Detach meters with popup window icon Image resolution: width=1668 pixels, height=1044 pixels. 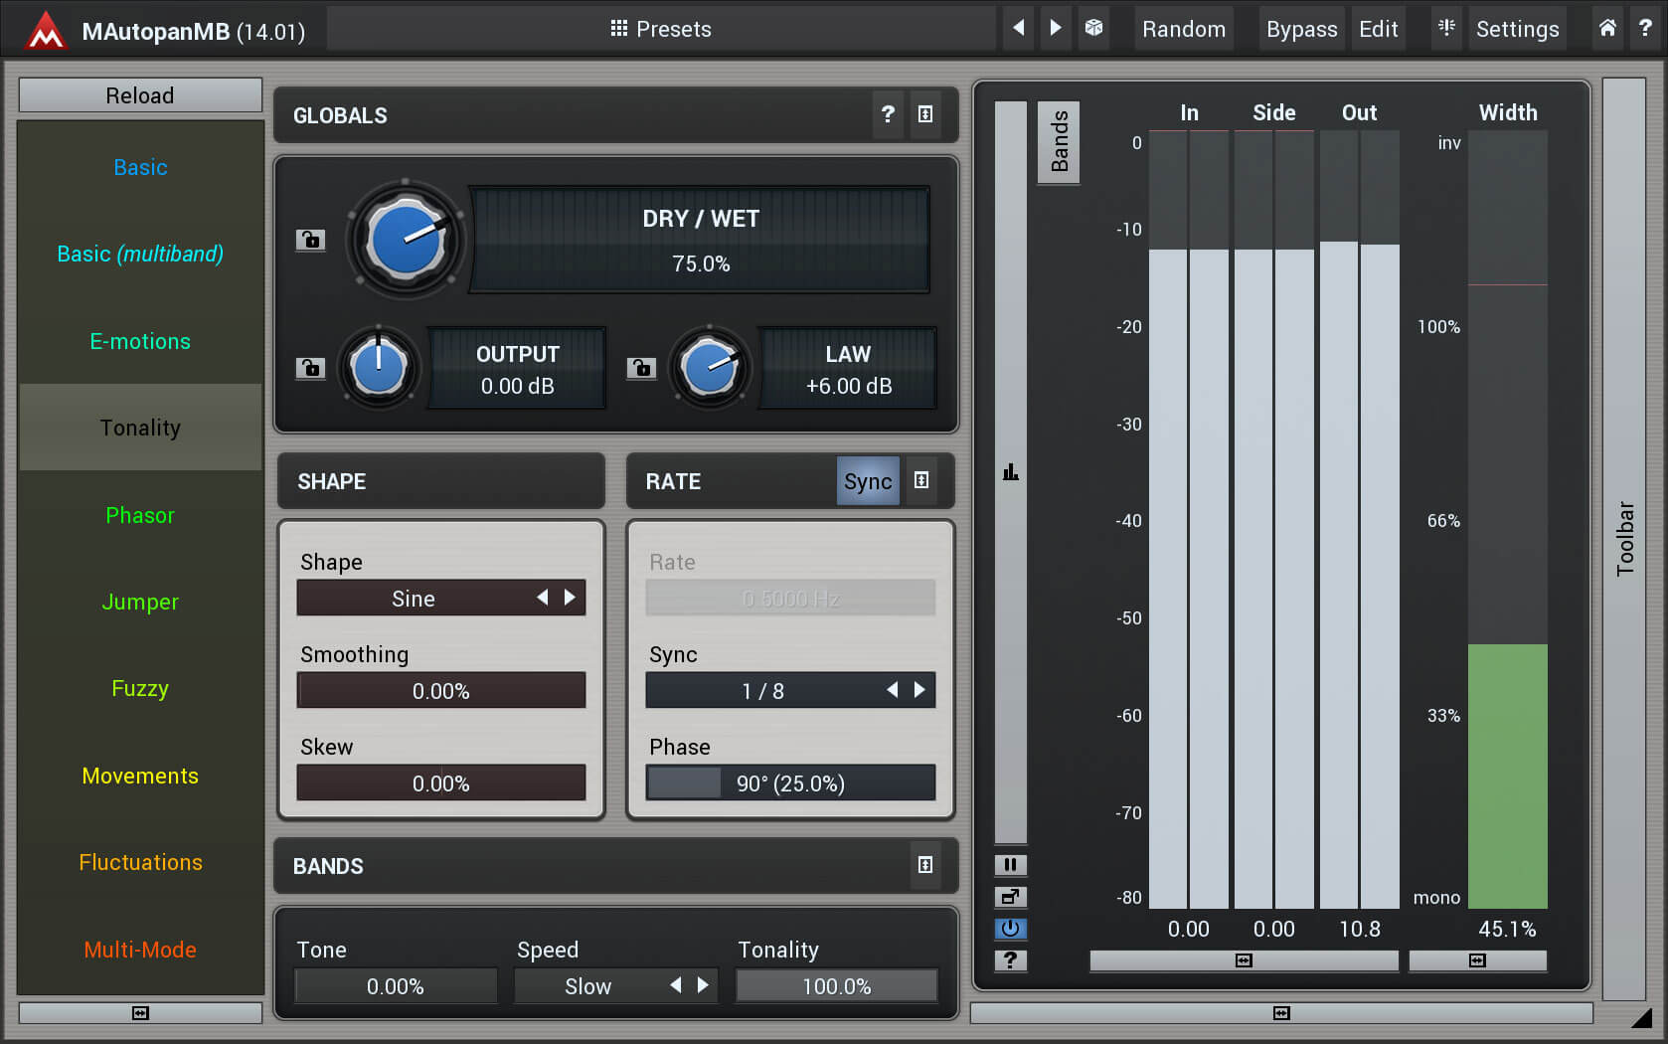1010,896
